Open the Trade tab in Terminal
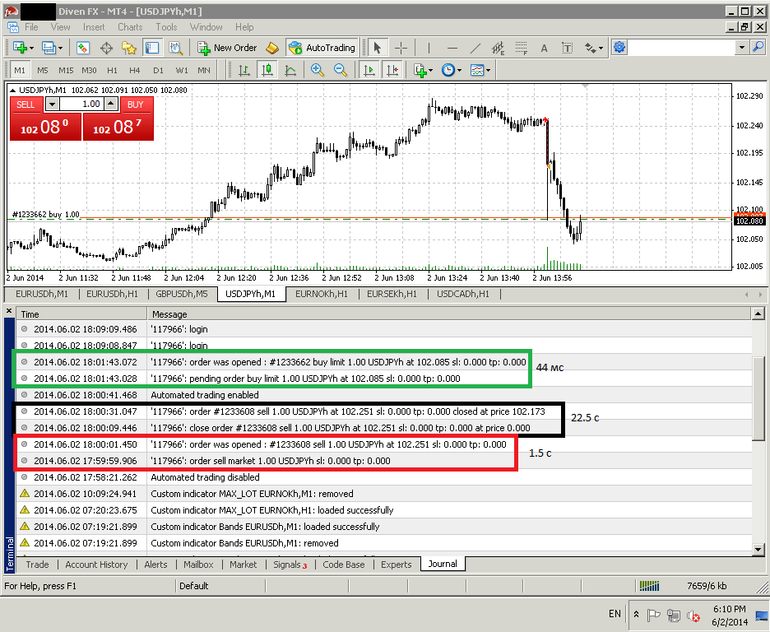The height and width of the screenshot is (632, 770). [x=37, y=565]
